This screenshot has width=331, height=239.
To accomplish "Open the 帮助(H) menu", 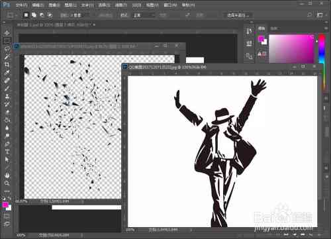I will pyautogui.click(x=188, y=5).
